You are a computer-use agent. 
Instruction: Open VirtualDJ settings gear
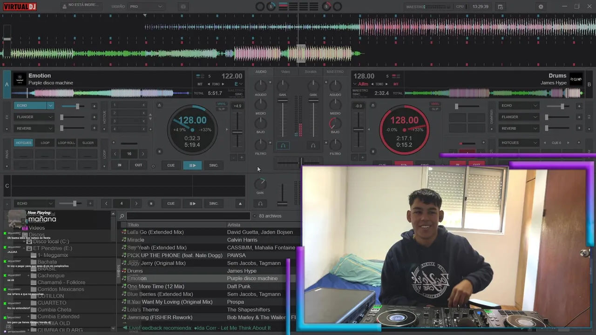click(541, 7)
